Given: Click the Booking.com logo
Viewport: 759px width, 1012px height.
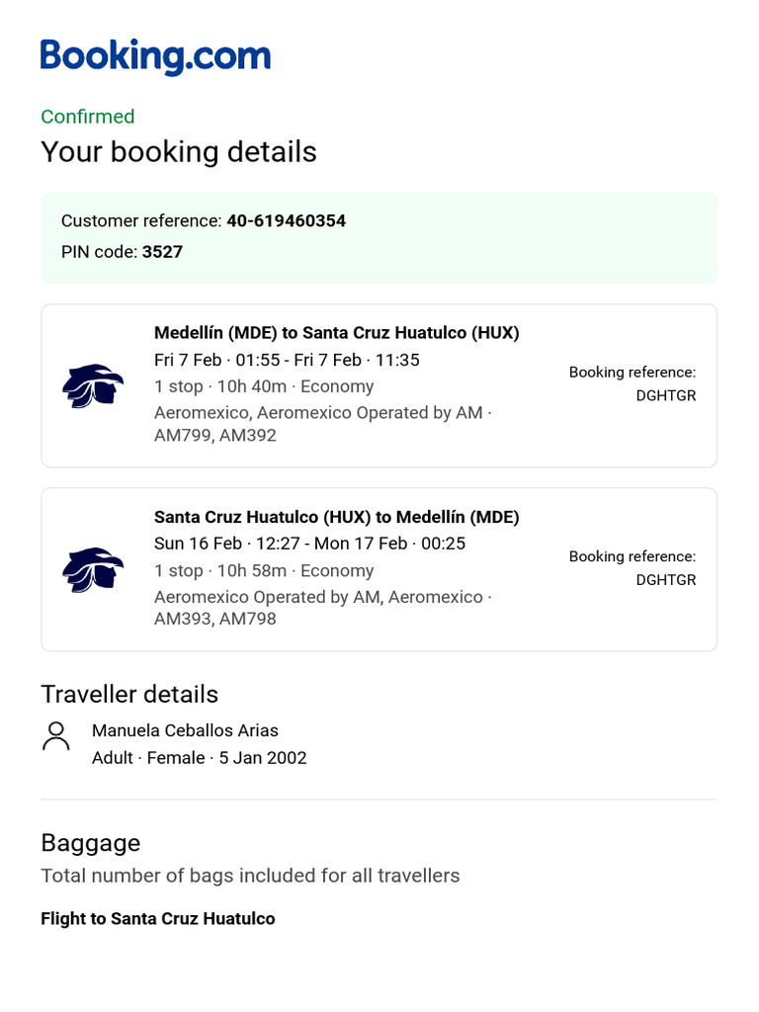Looking at the screenshot, I should pos(155,56).
